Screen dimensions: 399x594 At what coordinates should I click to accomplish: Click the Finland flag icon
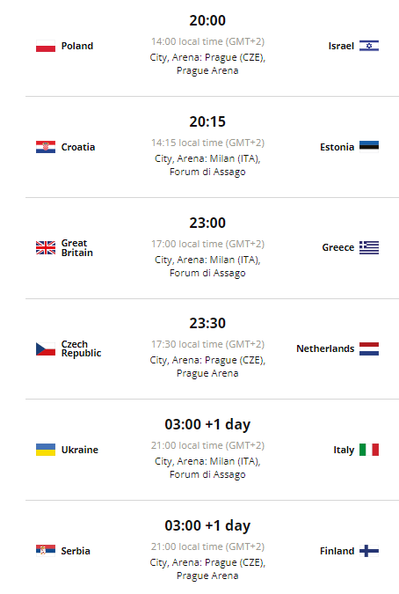click(369, 551)
